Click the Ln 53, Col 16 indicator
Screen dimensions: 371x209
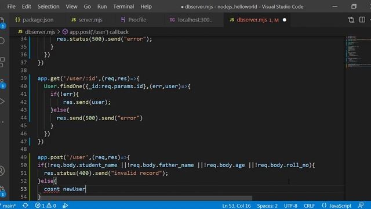[x=236, y=206]
